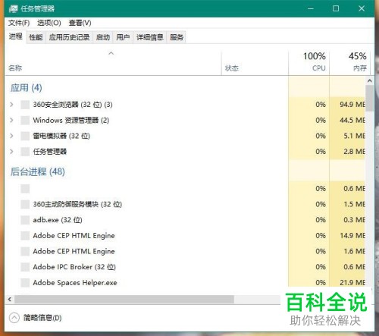Select the Adobe CEP HTML Engine 1.6 MB row

(185, 251)
